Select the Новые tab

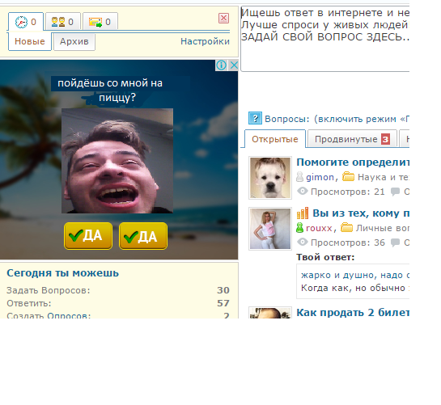(x=30, y=41)
